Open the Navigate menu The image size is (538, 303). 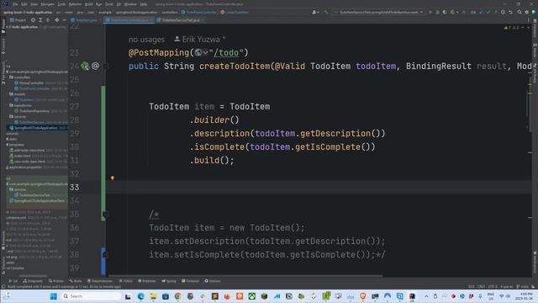pyautogui.click(x=48, y=4)
